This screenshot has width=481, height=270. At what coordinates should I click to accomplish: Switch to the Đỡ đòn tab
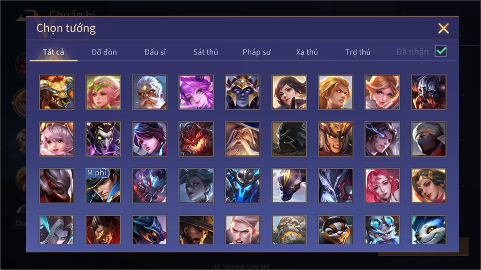point(104,52)
